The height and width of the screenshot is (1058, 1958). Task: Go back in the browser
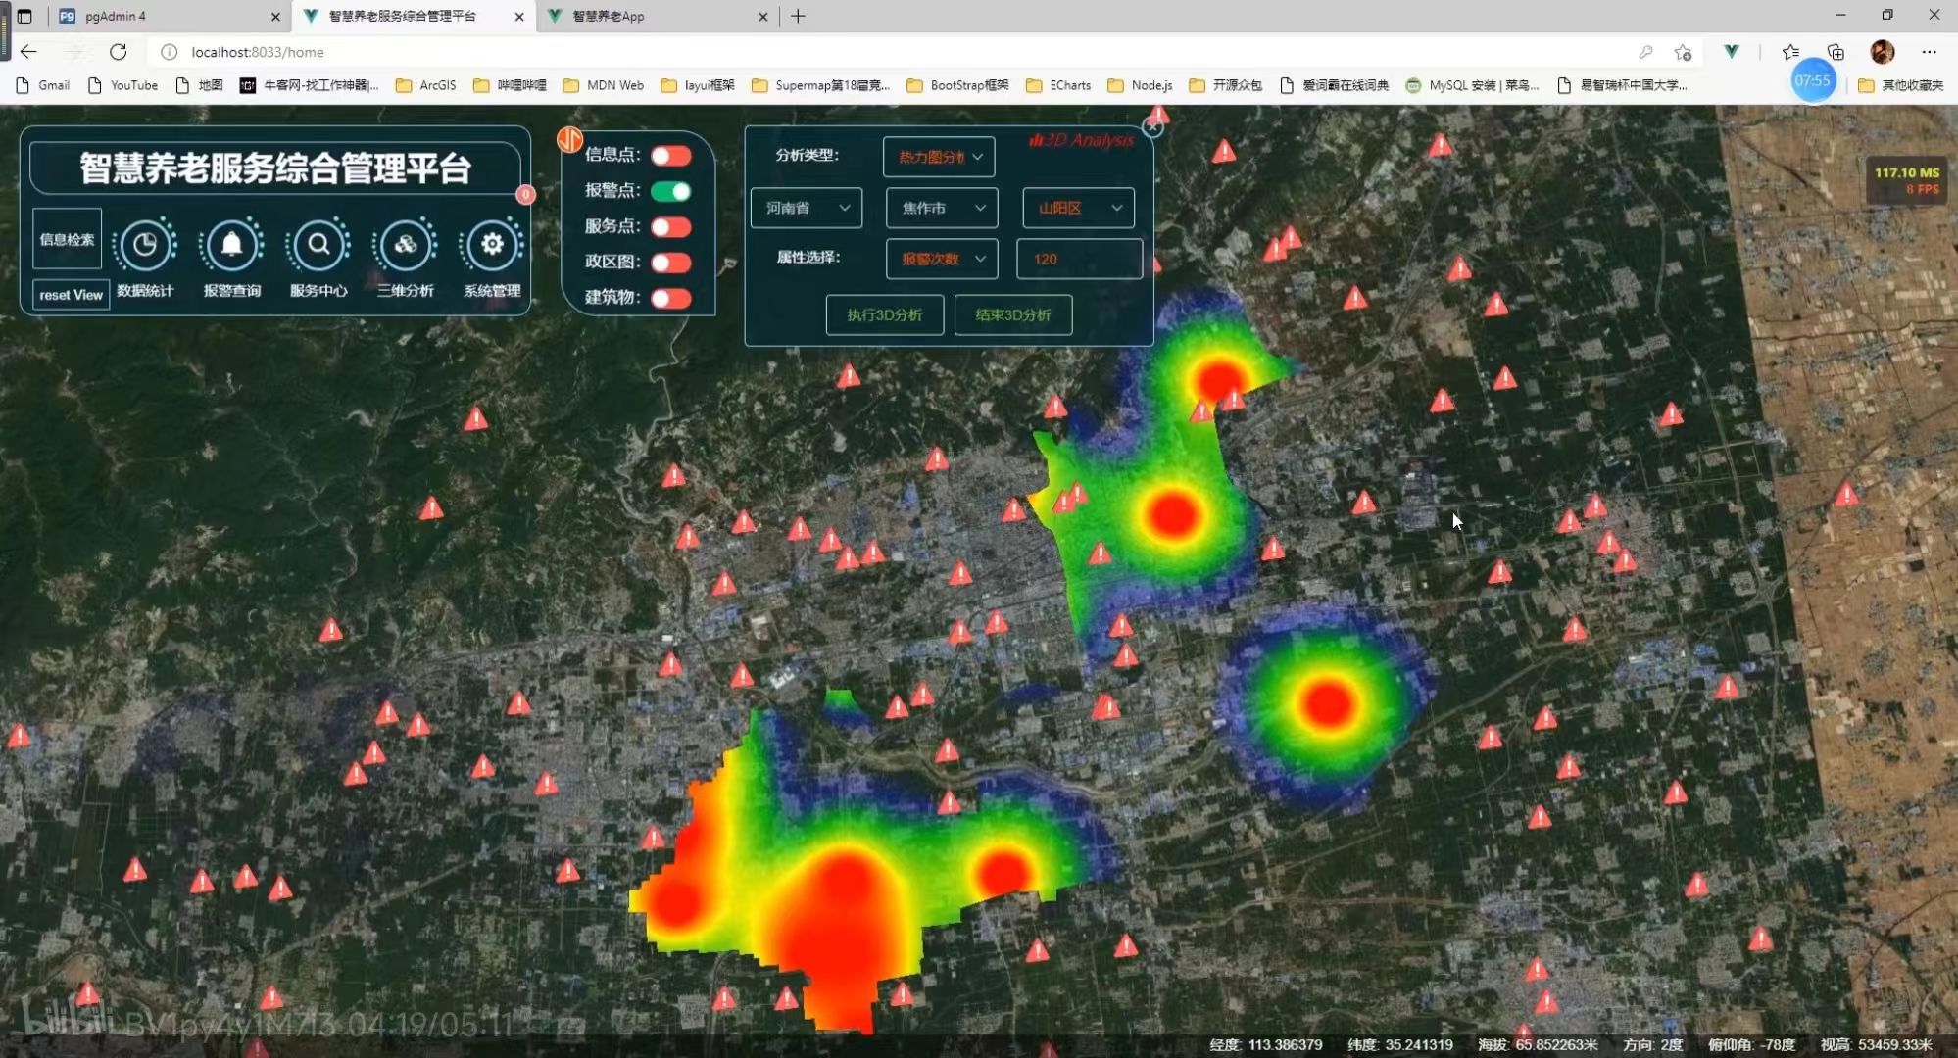point(28,52)
